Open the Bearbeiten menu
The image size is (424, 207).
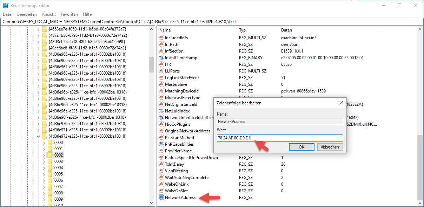pos(27,14)
